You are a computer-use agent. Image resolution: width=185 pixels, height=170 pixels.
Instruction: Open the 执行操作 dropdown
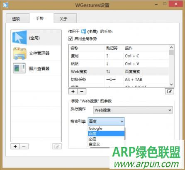click(x=133, y=110)
